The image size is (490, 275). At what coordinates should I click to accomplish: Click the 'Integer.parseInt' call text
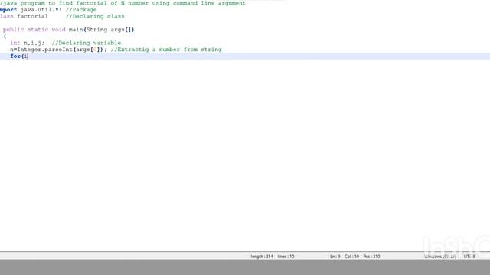44,50
